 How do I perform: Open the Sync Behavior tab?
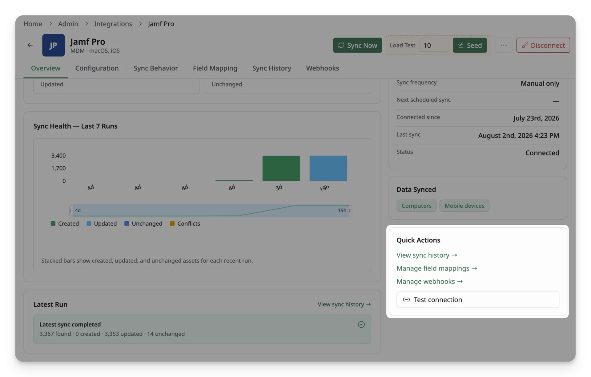pyautogui.click(x=155, y=68)
